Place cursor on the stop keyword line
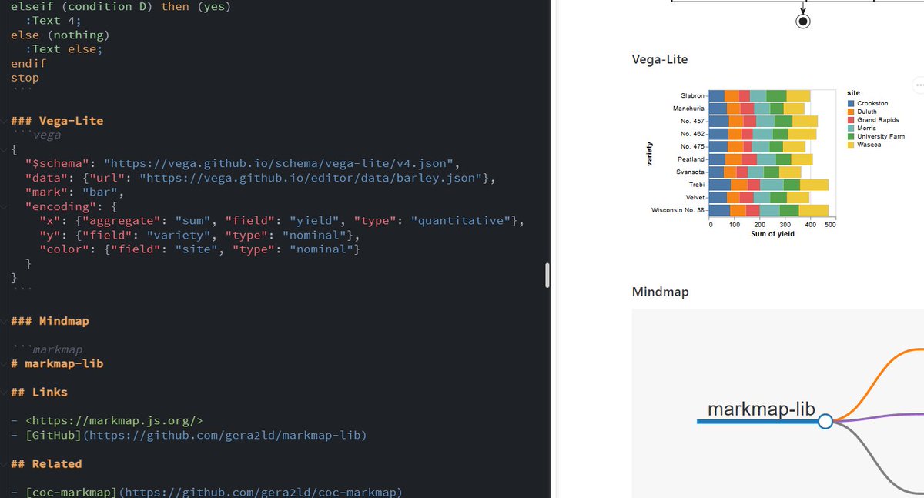Viewport: 924px width, 498px height. pyautogui.click(x=25, y=77)
